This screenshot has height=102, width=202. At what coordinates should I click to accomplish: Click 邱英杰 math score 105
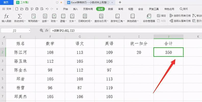tap(50, 96)
